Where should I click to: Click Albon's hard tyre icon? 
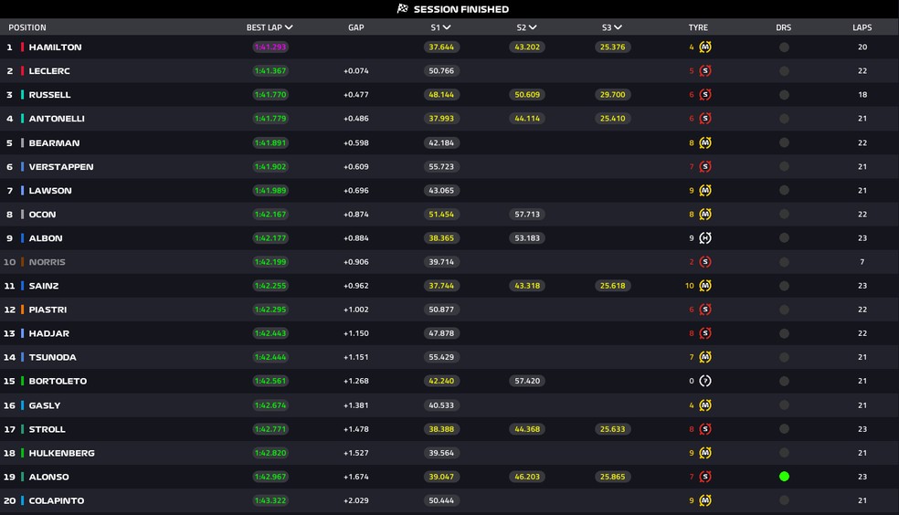[x=705, y=237]
